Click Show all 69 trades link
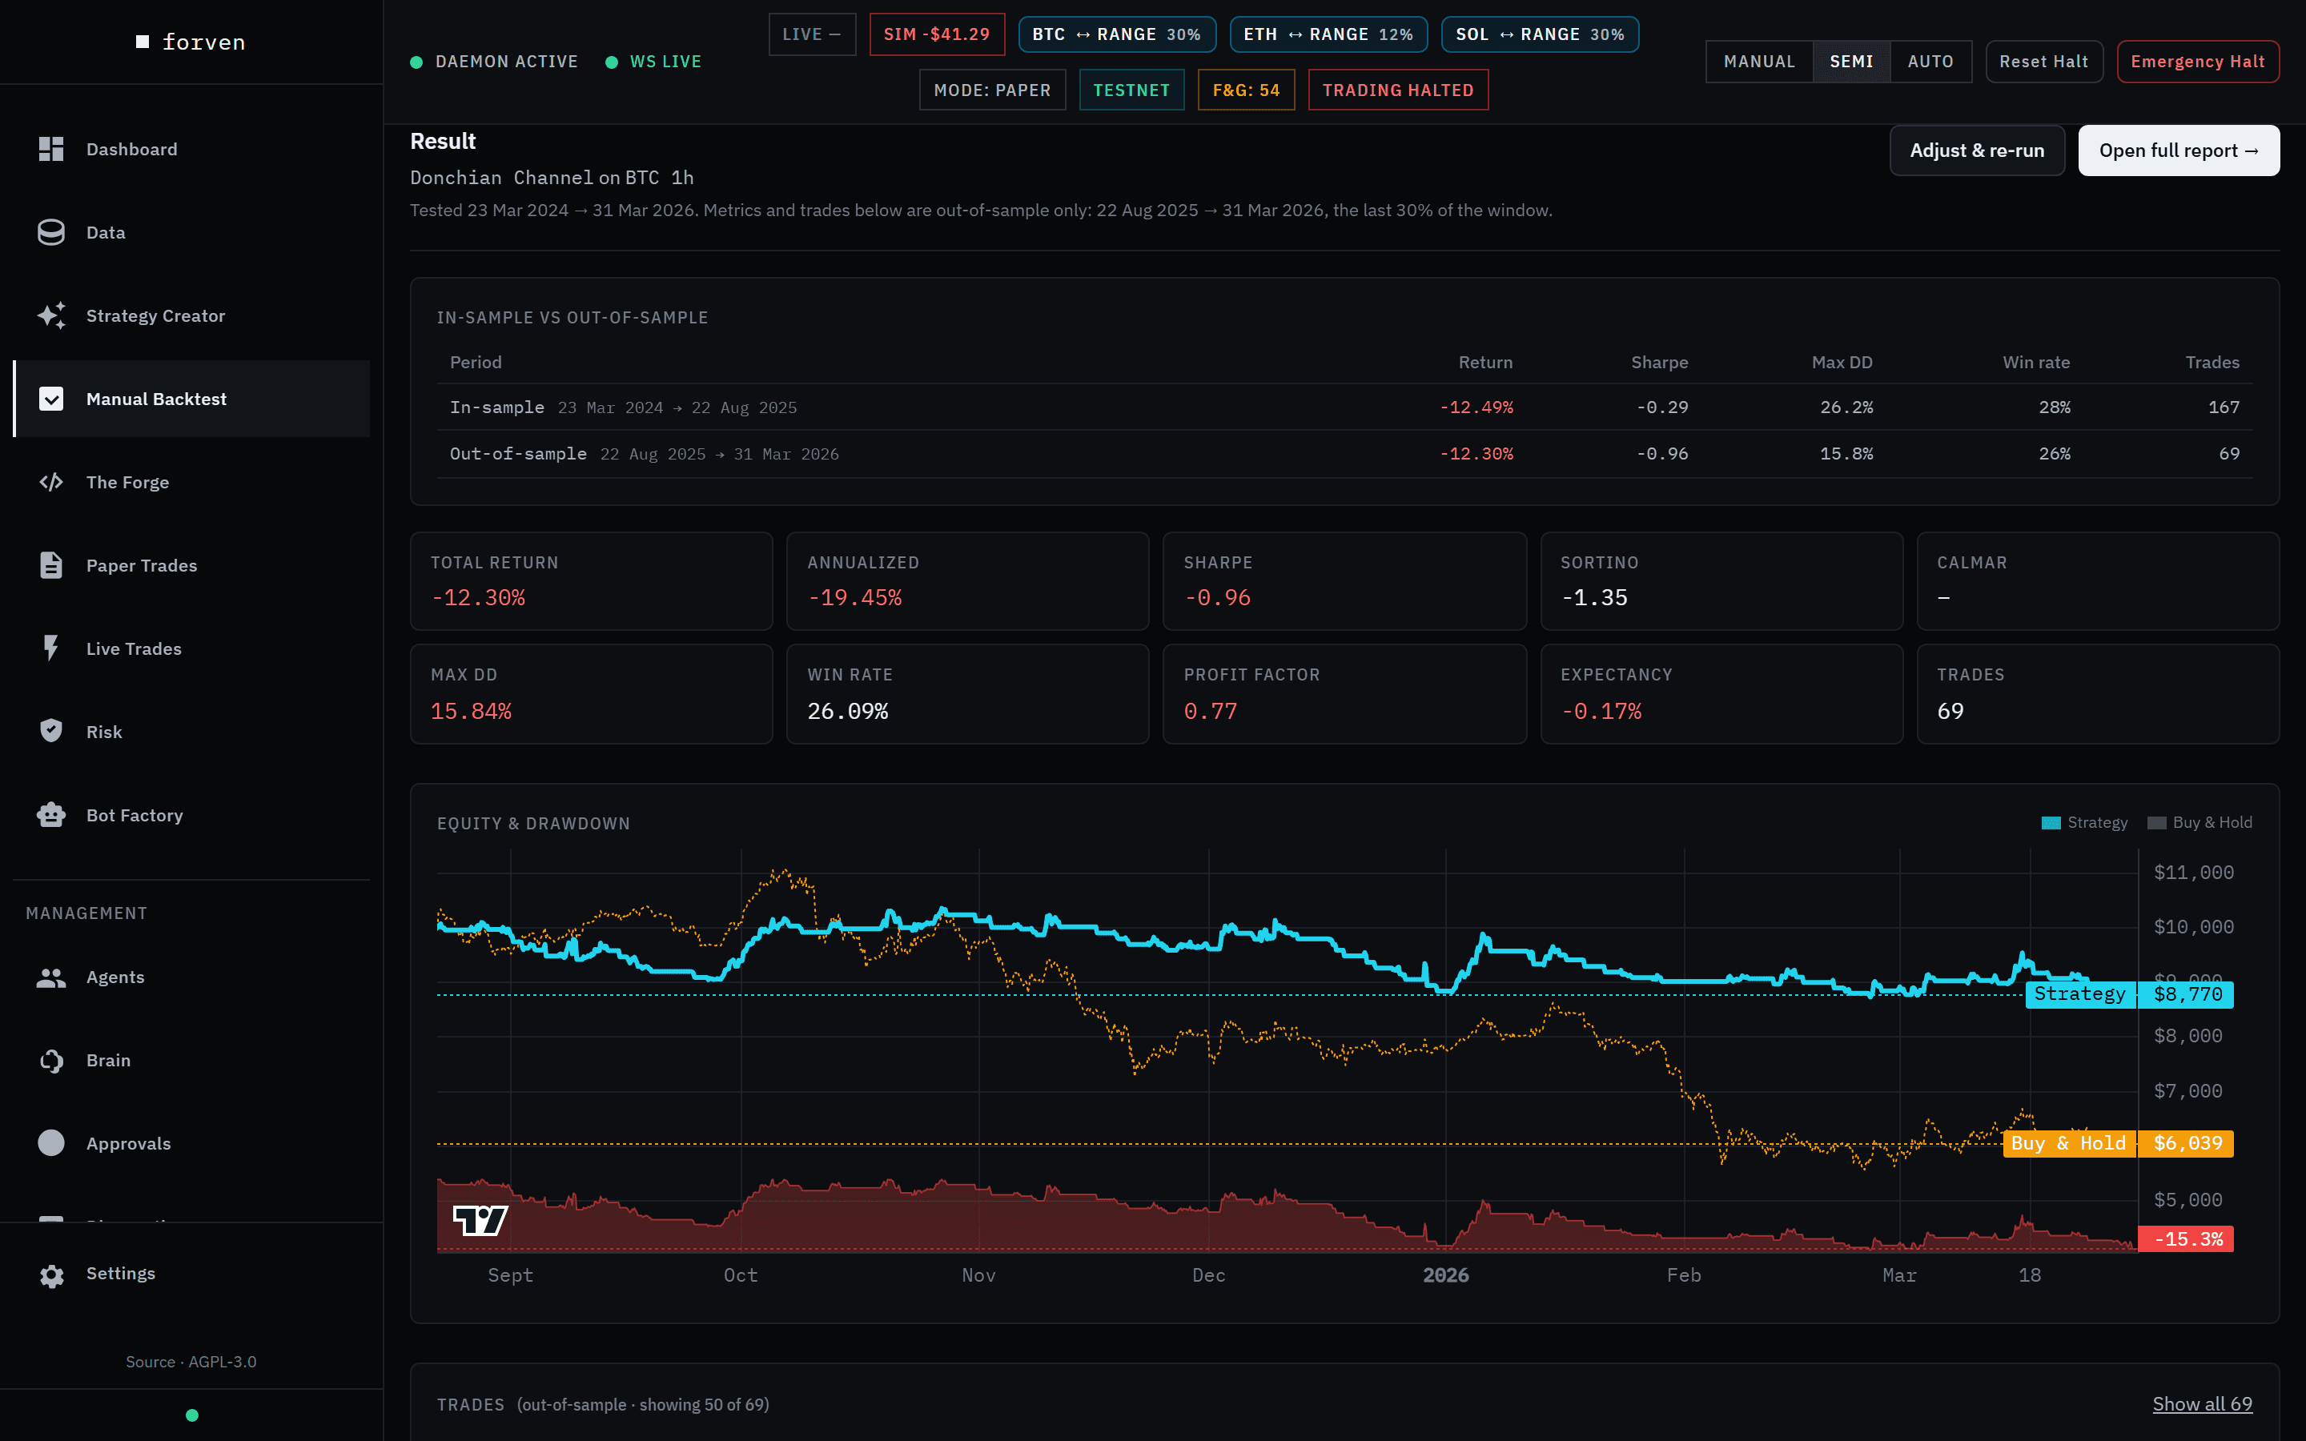The height and width of the screenshot is (1441, 2306). click(2202, 1404)
